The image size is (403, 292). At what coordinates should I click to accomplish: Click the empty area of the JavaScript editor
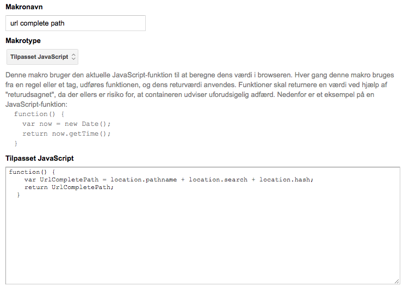coord(202,240)
